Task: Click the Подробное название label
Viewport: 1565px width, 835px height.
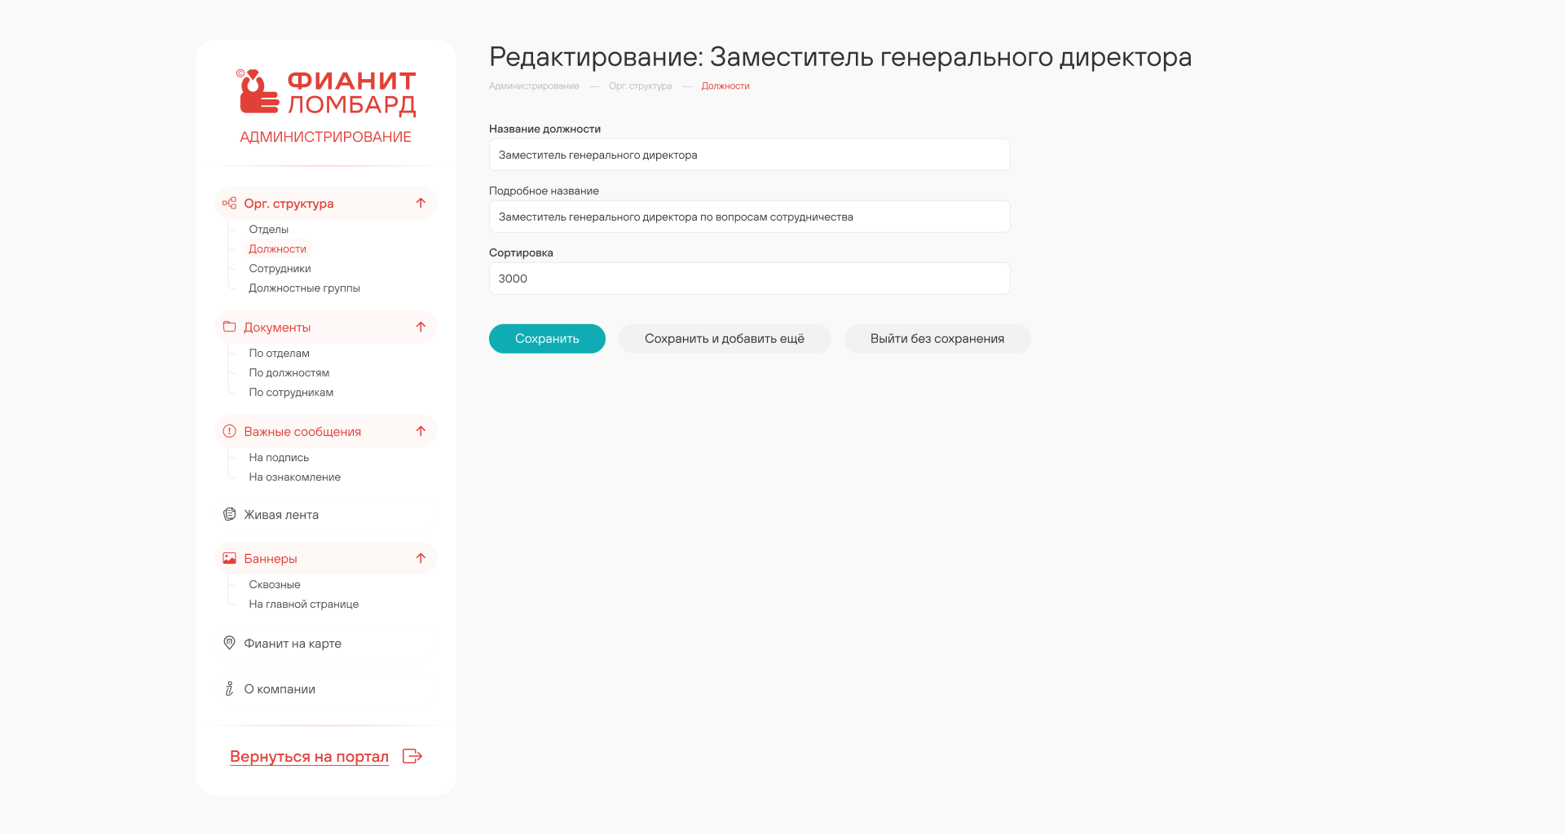Action: [x=544, y=191]
